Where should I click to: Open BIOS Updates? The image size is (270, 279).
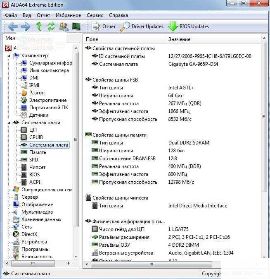point(188,26)
